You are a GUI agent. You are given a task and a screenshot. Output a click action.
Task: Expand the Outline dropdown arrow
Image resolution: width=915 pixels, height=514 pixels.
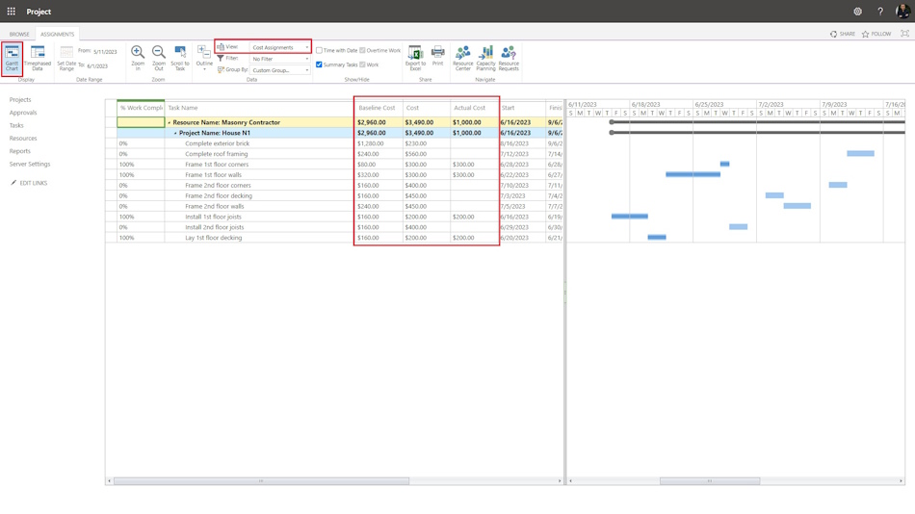click(x=204, y=69)
